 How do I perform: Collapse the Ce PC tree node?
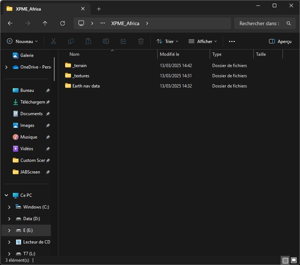7,195
